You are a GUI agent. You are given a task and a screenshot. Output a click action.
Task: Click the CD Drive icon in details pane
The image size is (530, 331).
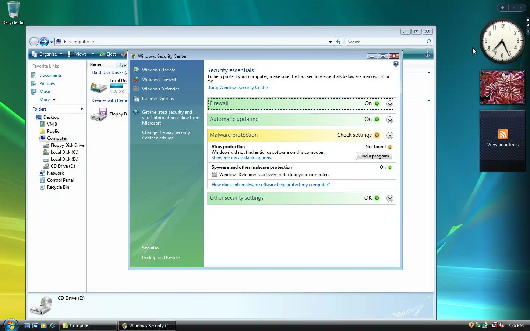41,306
